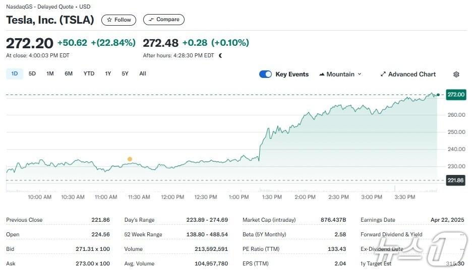
Task: Click the star icon on Follow button
Action: tap(109, 20)
